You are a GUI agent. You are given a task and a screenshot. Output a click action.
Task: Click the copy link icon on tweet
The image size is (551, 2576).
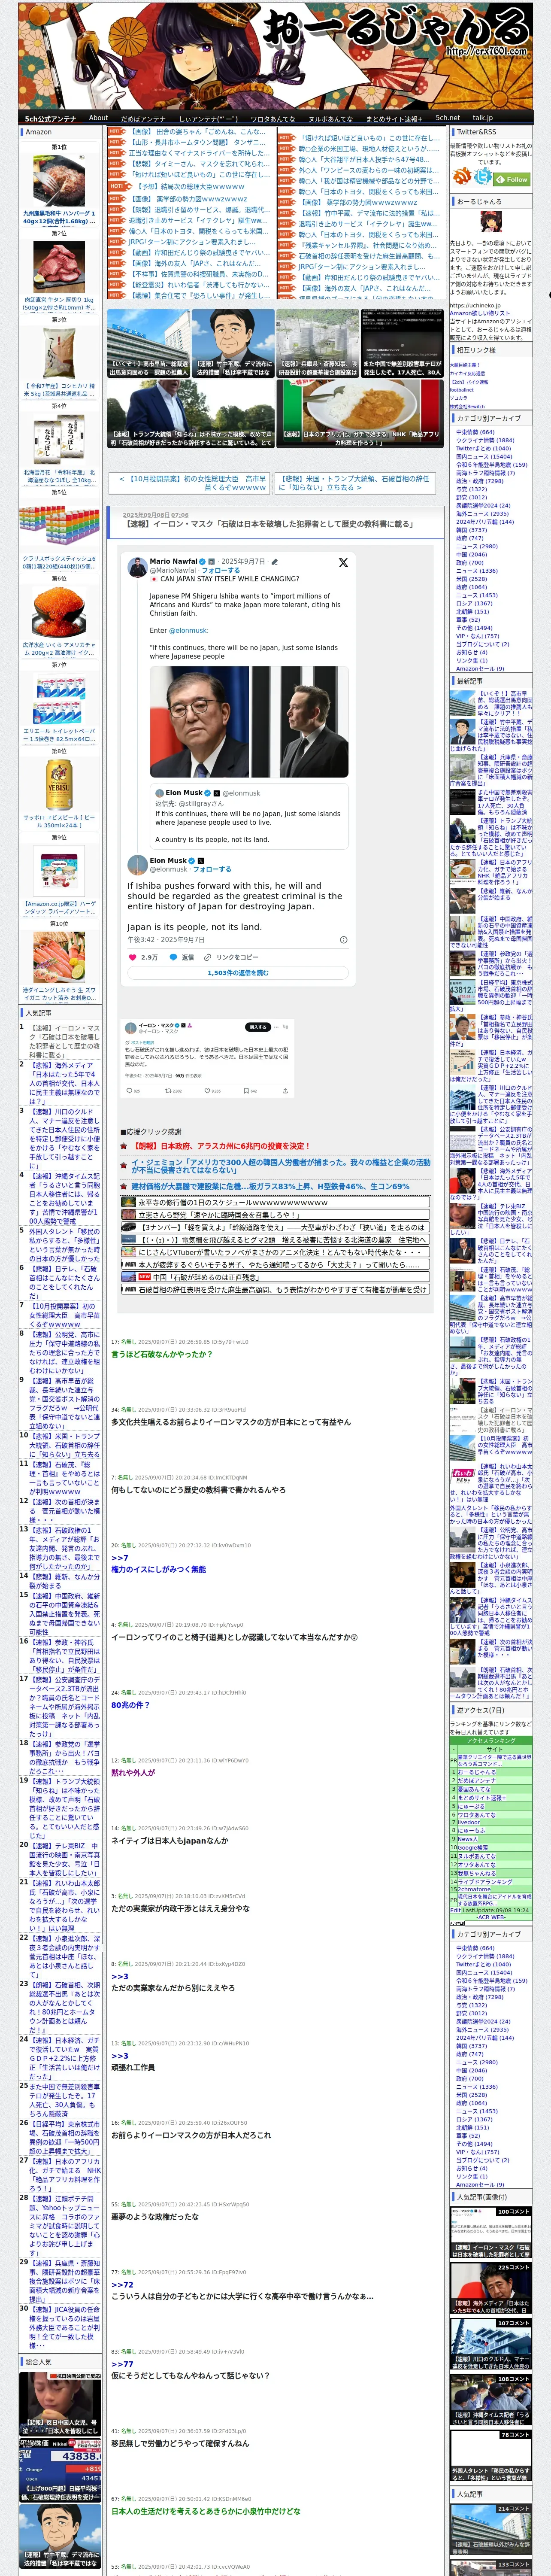point(208,957)
